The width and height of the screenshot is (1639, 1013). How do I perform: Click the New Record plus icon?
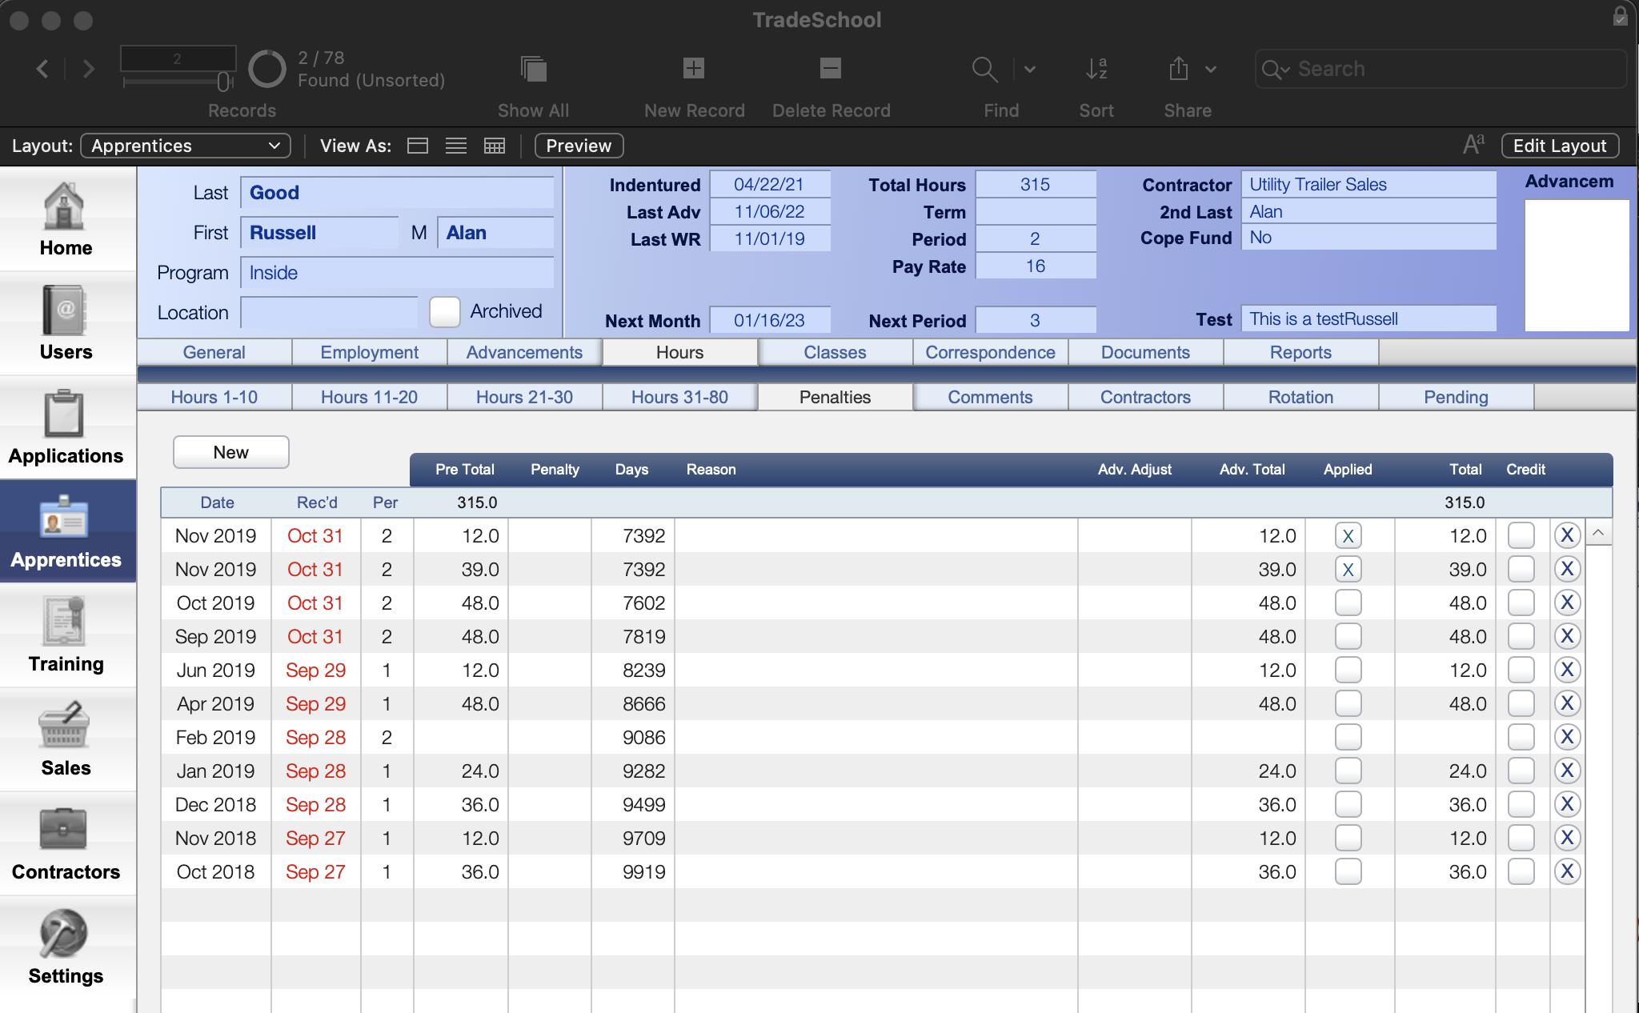pyautogui.click(x=694, y=69)
